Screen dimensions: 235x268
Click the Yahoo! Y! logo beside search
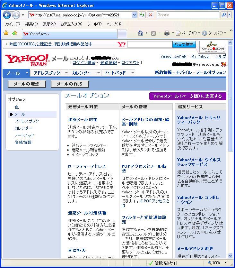tap(121, 44)
